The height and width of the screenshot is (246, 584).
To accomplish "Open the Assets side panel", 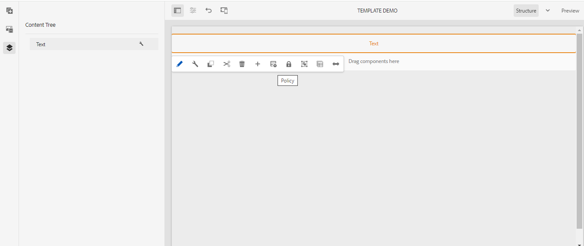I will pos(9,29).
